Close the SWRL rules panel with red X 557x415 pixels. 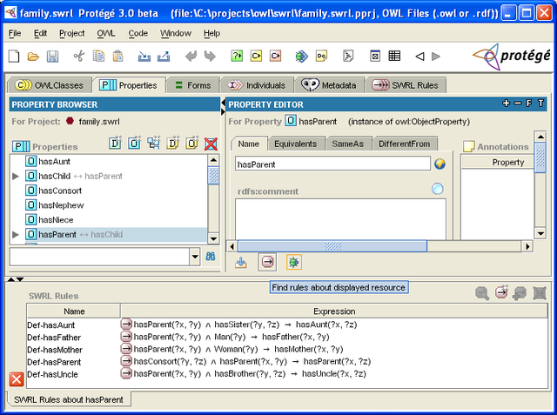coord(17,379)
